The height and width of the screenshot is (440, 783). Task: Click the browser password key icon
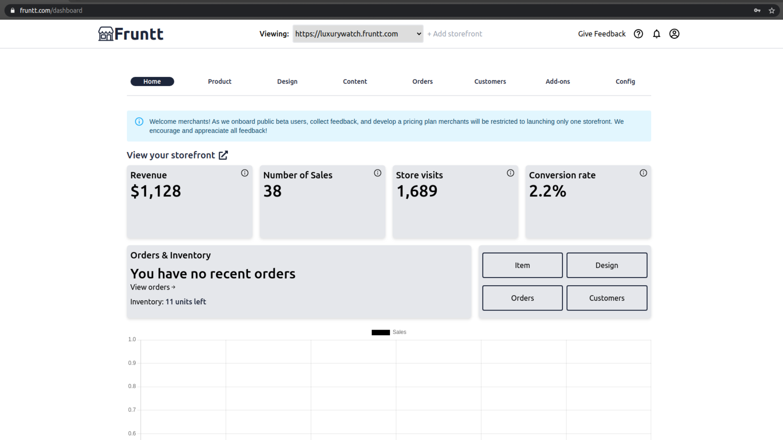(757, 11)
